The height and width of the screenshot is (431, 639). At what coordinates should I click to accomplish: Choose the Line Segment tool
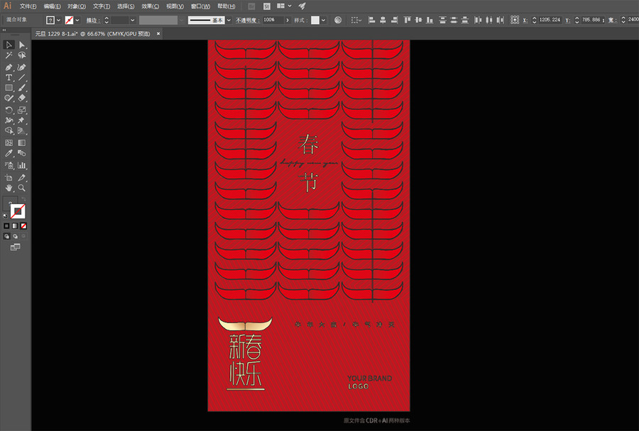[x=22, y=77]
